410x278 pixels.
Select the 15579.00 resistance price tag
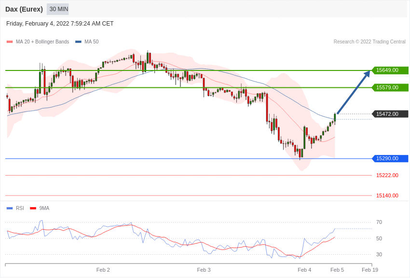coord(390,87)
